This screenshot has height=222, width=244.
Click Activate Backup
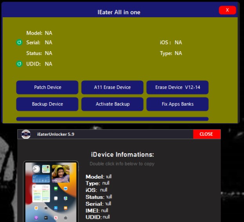click(x=112, y=104)
